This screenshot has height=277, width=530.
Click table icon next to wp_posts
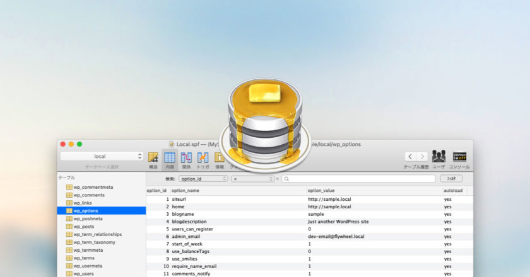69,227
